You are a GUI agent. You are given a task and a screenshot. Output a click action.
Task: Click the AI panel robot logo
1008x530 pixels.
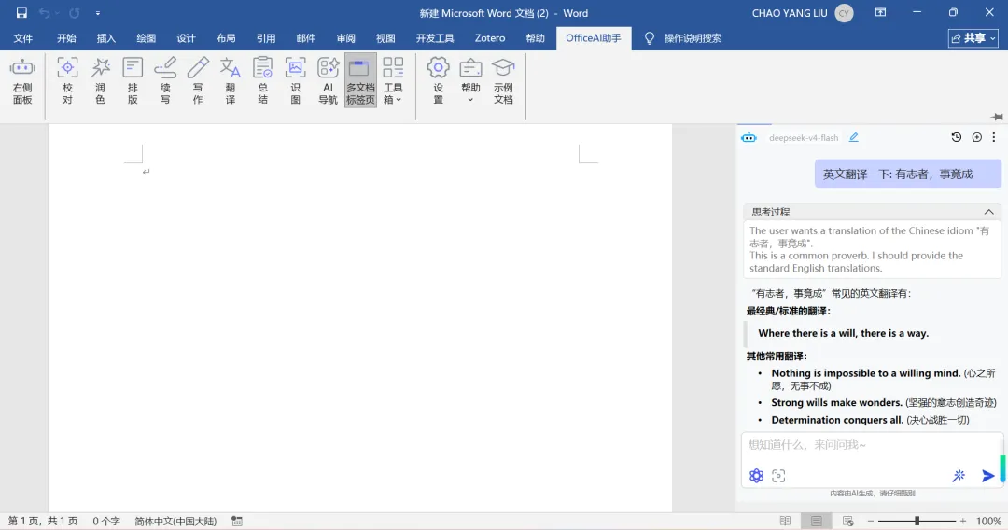point(749,137)
